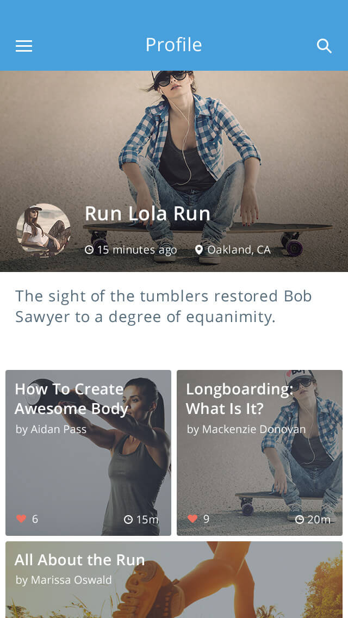View author Marissa Oswald
348x618 pixels.
point(64,580)
